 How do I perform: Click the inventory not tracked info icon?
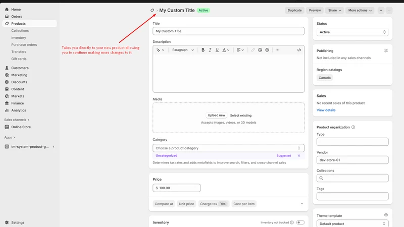click(x=292, y=222)
